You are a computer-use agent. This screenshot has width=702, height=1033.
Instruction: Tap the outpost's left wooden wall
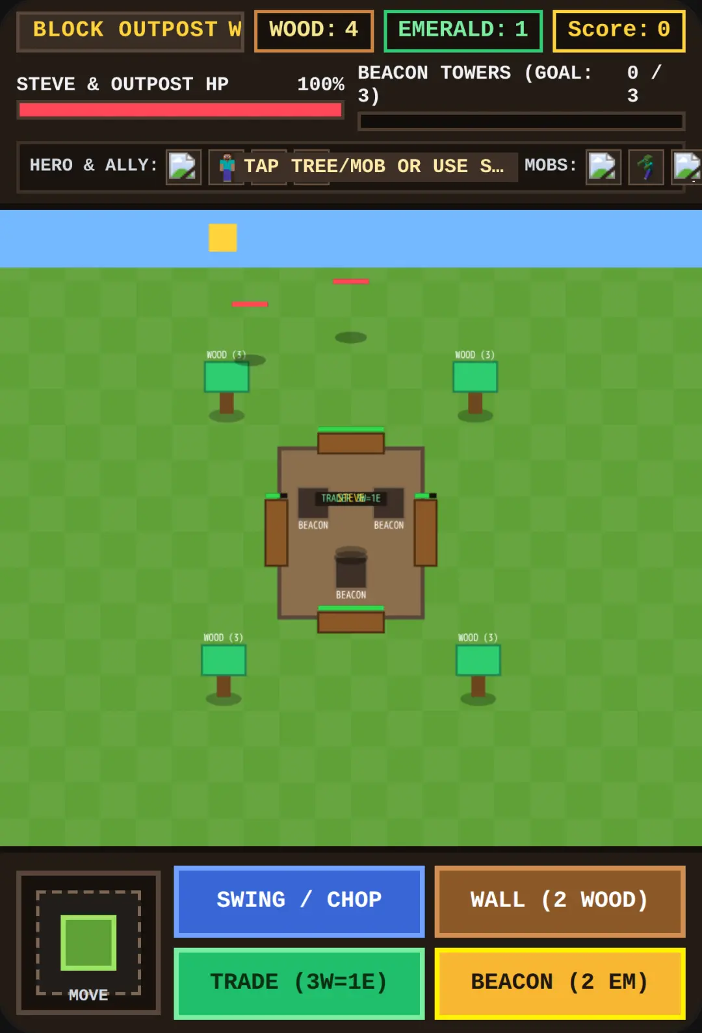tap(276, 533)
